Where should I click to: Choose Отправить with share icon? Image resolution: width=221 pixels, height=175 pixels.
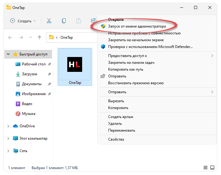click(117, 76)
